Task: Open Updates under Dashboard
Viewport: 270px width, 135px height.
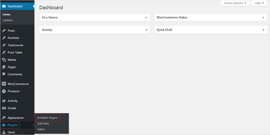Action: 7,20
